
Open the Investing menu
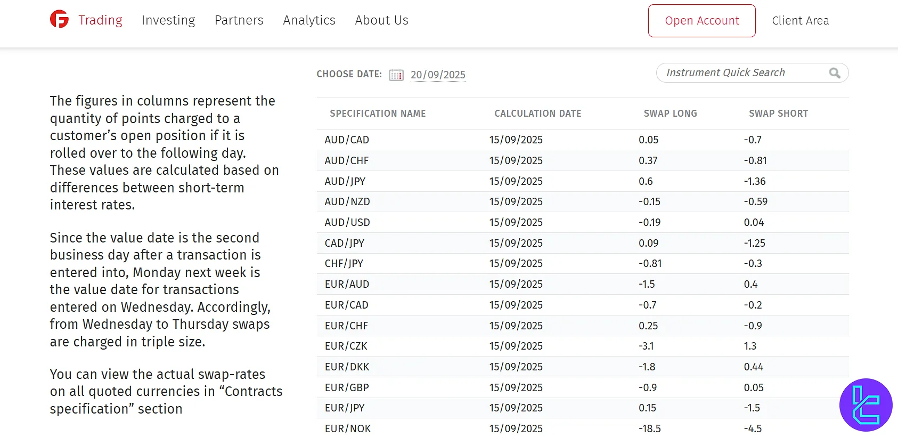click(168, 20)
